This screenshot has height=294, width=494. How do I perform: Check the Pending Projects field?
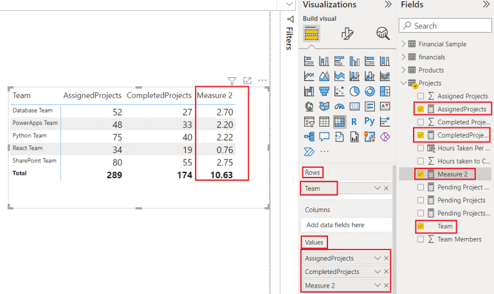[420, 200]
